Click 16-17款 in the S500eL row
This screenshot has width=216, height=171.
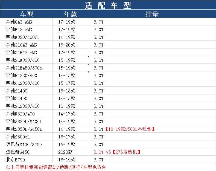[67, 137]
